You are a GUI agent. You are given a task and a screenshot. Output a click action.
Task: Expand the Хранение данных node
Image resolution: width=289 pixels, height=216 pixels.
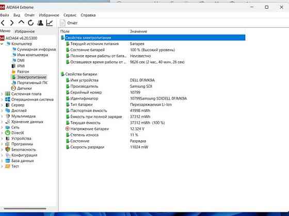click(x=2, y=122)
